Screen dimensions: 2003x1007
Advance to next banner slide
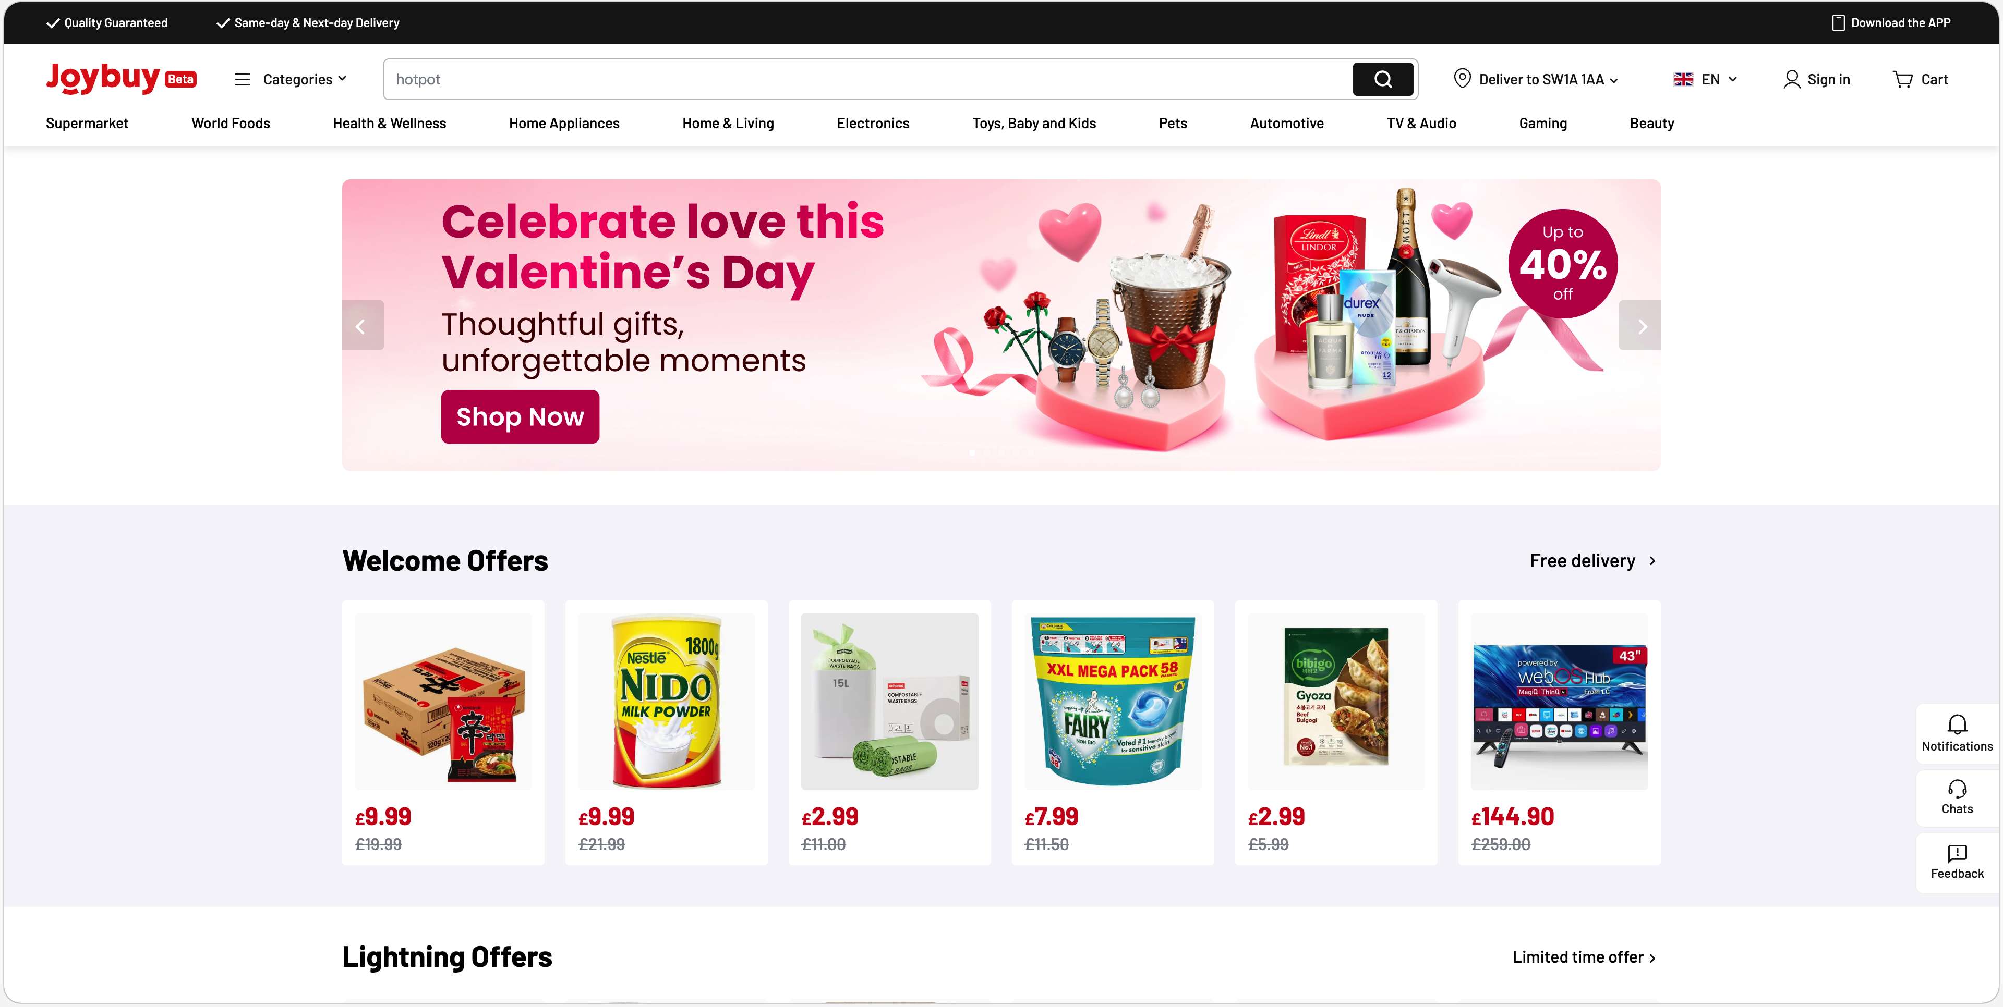[1640, 326]
